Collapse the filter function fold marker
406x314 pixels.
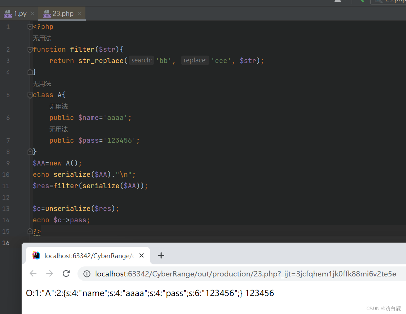pyautogui.click(x=30, y=50)
